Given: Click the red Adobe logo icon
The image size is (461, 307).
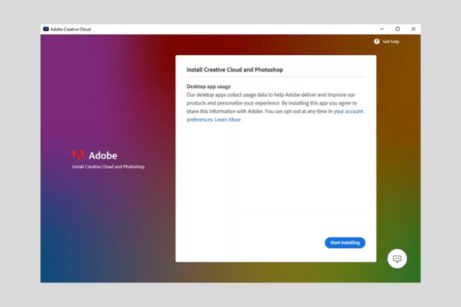Looking at the screenshot, I should pos(78,155).
